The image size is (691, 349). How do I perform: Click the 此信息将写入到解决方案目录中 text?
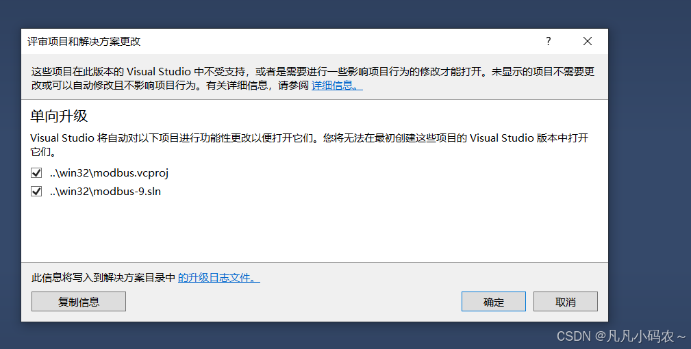point(103,278)
